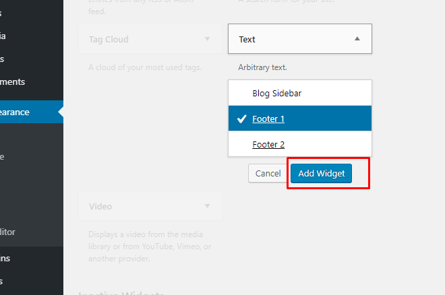Image resolution: width=445 pixels, height=295 pixels.
Task: Click the white checkmark icon beside Footer 1
Action: click(x=241, y=119)
